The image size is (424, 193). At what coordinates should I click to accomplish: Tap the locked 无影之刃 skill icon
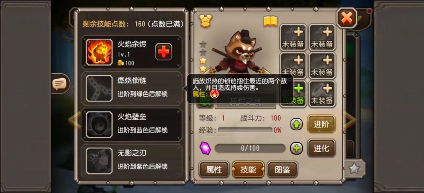(x=99, y=161)
